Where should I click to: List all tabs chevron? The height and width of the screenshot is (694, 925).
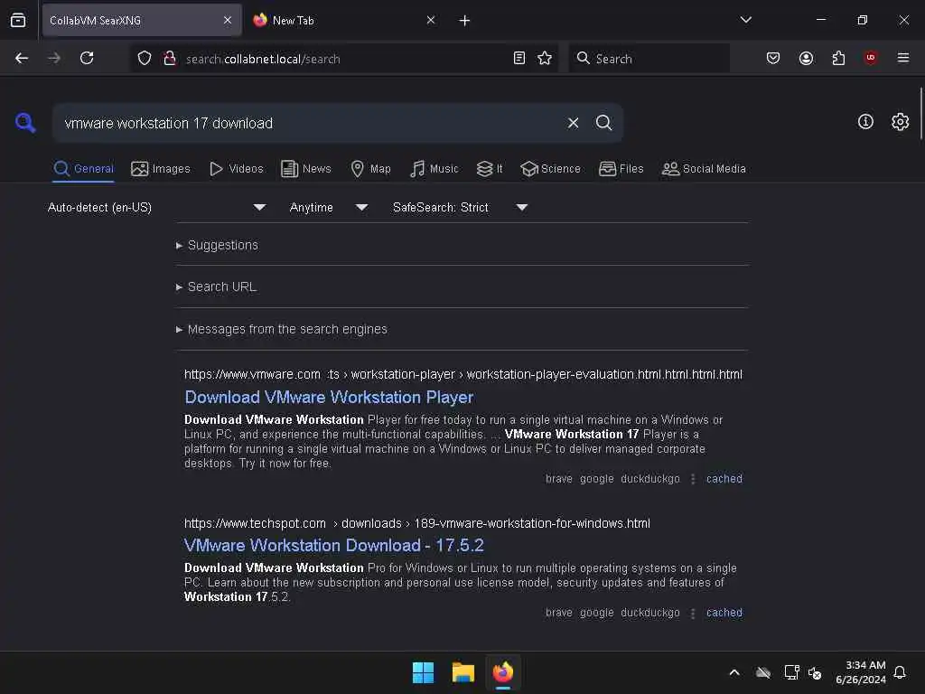tap(745, 20)
